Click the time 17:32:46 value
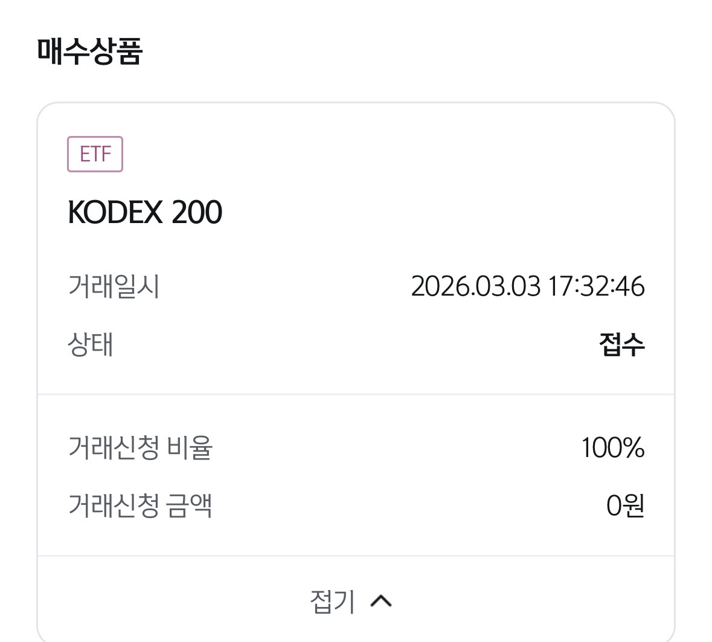This screenshot has width=712, height=642. tap(597, 286)
